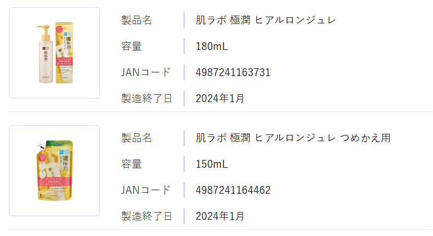Click first product's 2024年1月 end date
Viewport: 433px width, 236px height.
click(220, 98)
